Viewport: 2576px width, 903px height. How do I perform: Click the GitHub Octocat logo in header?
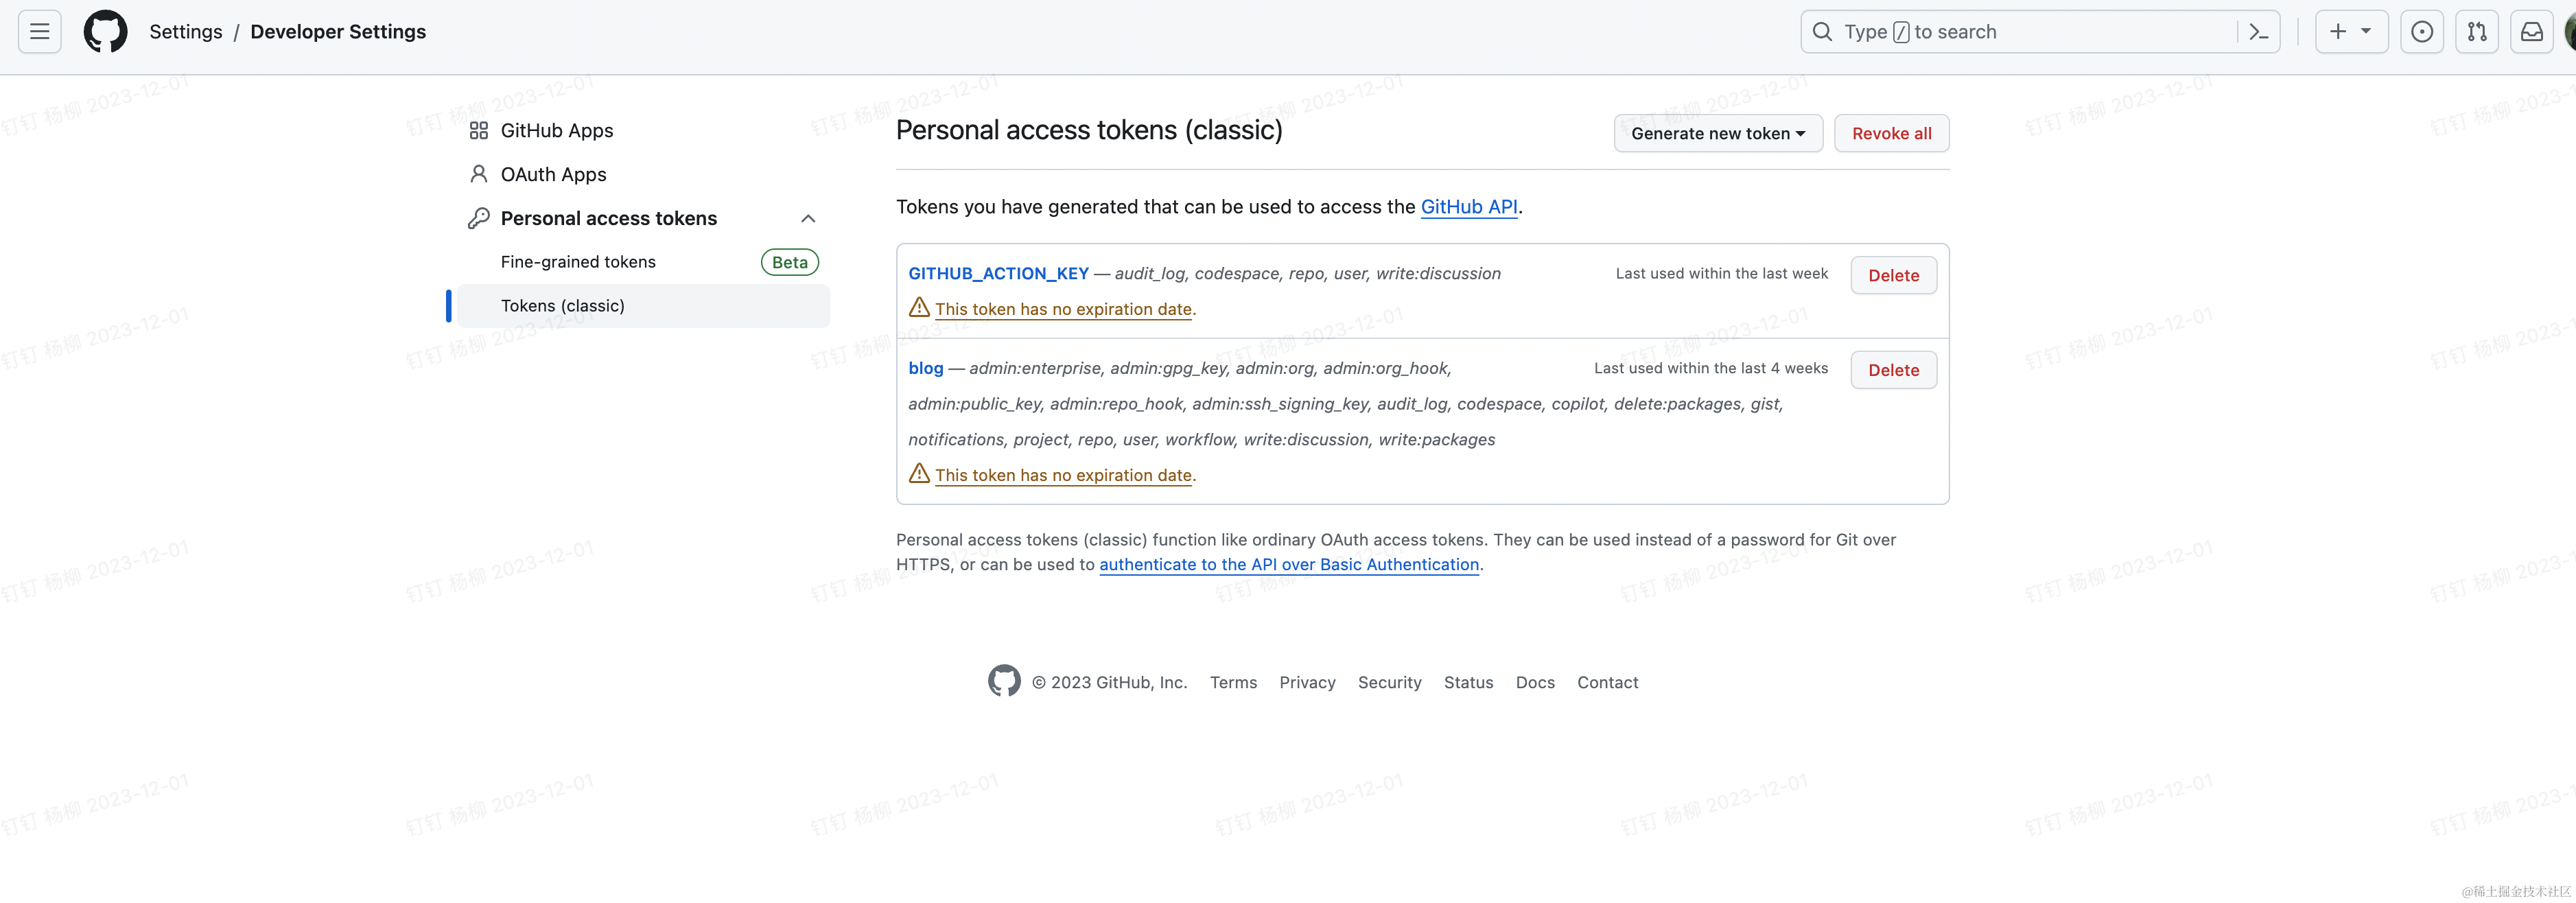point(105,32)
